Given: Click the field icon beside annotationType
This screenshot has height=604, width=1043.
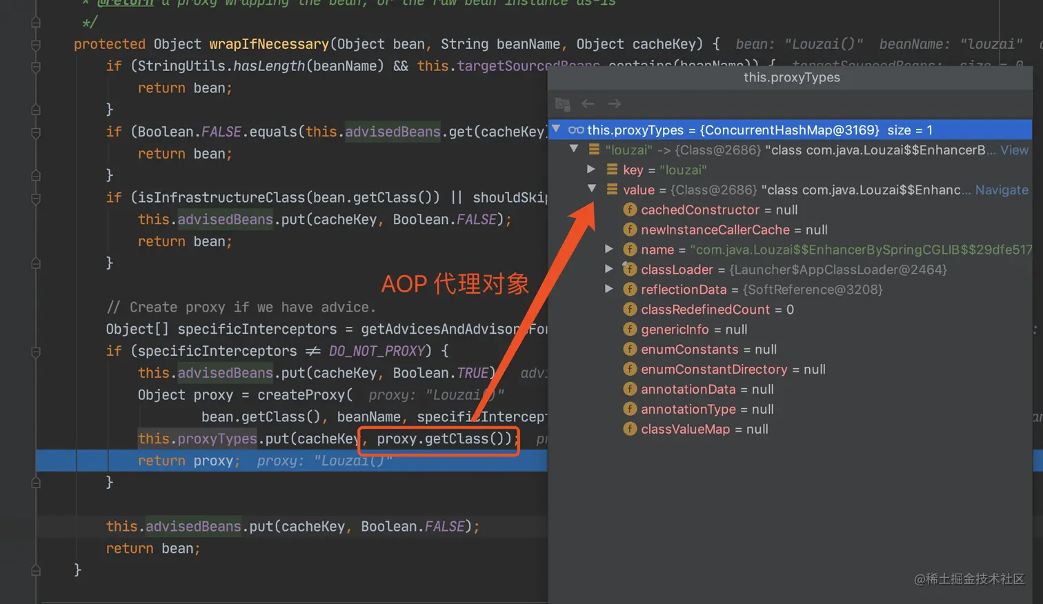Looking at the screenshot, I should 630,409.
